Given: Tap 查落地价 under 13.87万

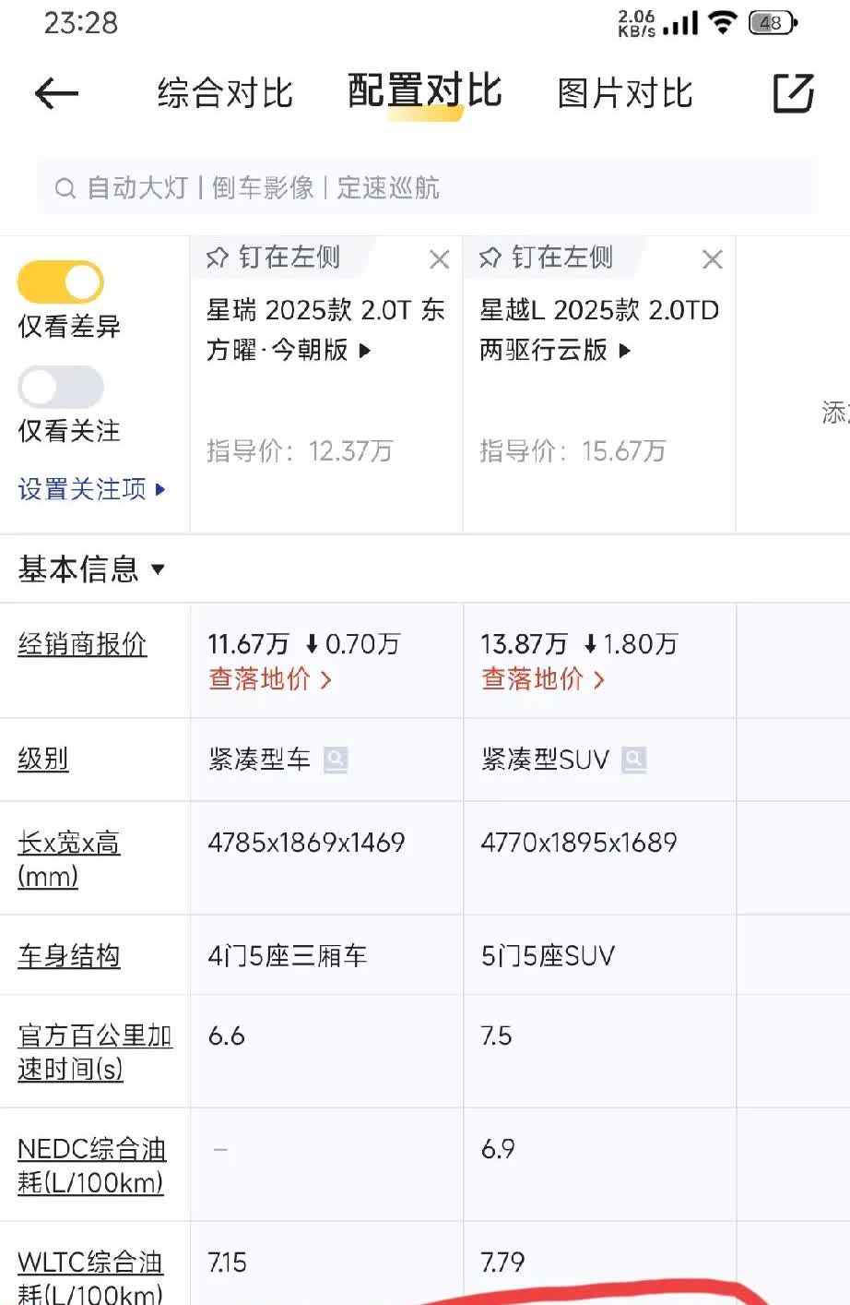Looking at the screenshot, I should point(542,679).
